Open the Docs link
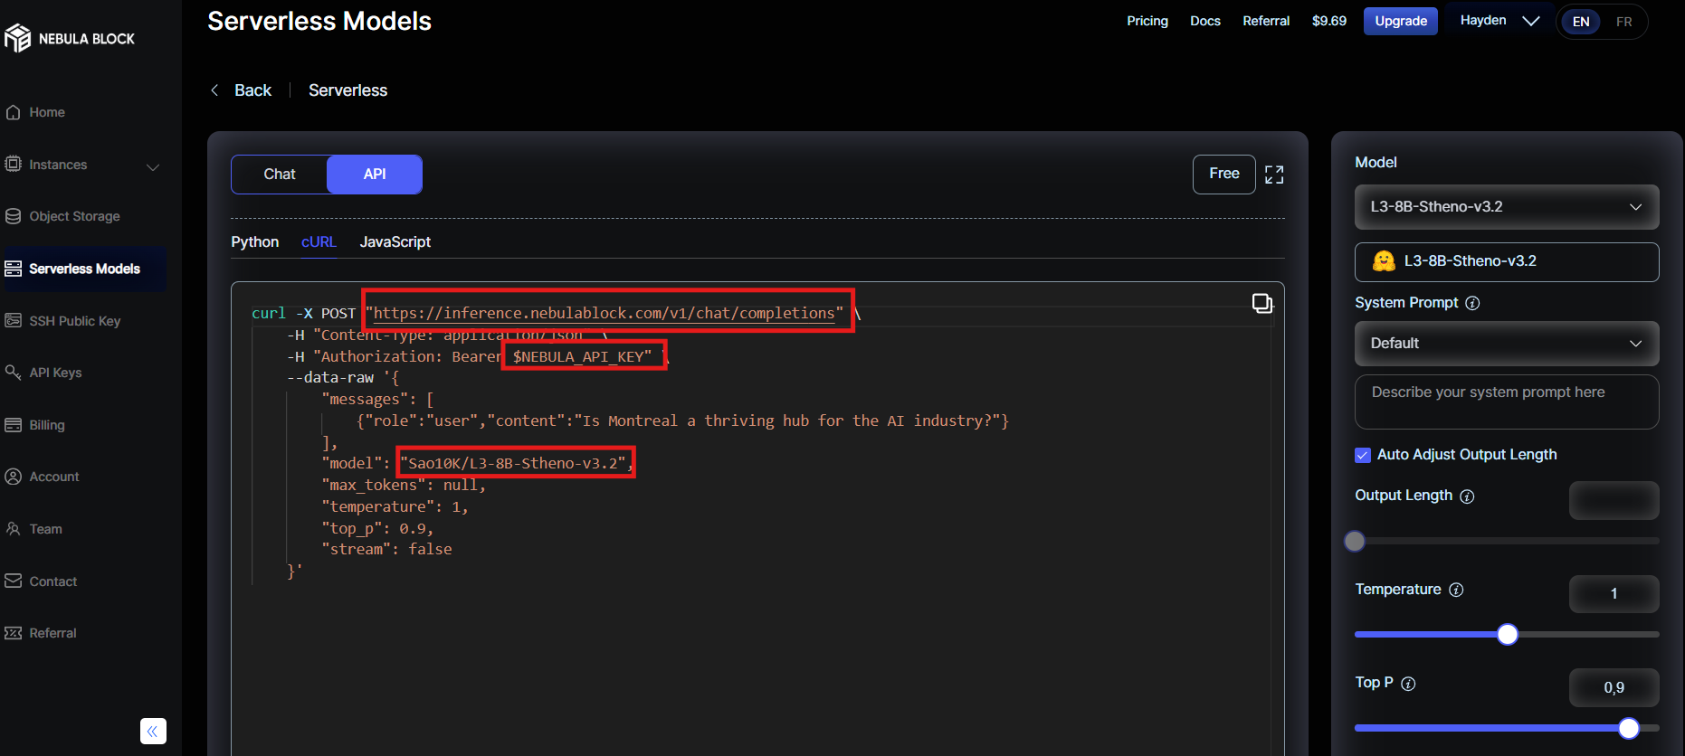Image resolution: width=1685 pixels, height=756 pixels. point(1204,21)
